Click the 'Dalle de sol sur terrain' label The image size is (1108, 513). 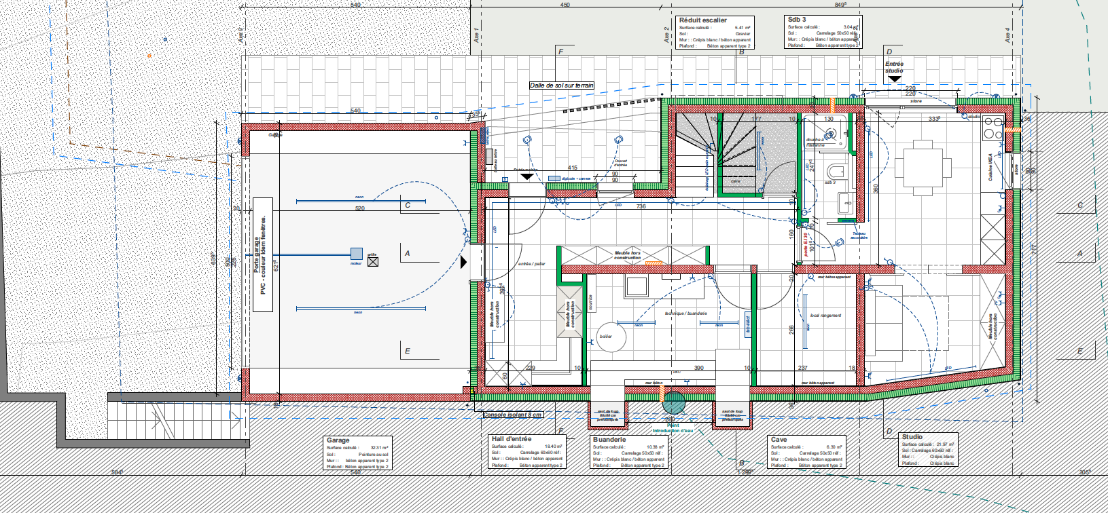pyautogui.click(x=562, y=85)
